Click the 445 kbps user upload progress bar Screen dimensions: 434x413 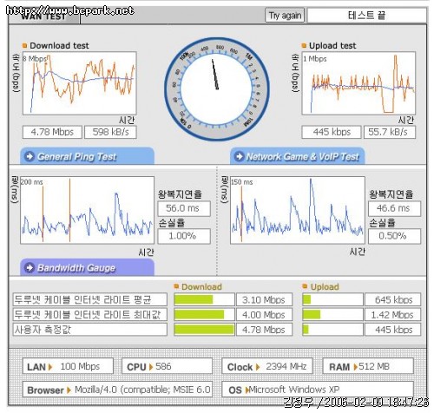point(332,330)
